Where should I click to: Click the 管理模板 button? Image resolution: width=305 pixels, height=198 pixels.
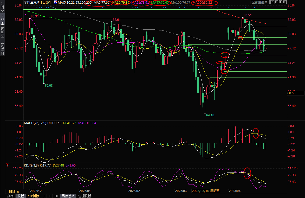tap(85, 196)
